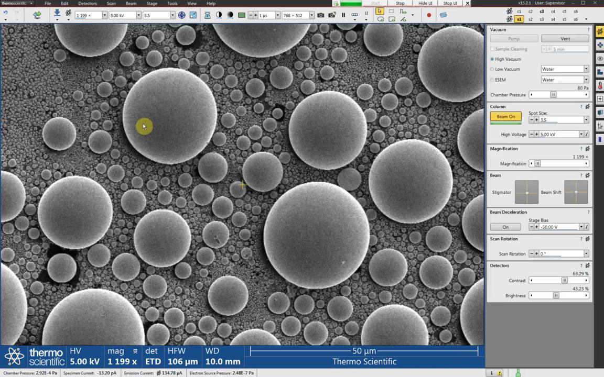This screenshot has height=377, width=604.
Task: Choose the High Vacuum radio button
Action: (x=492, y=59)
